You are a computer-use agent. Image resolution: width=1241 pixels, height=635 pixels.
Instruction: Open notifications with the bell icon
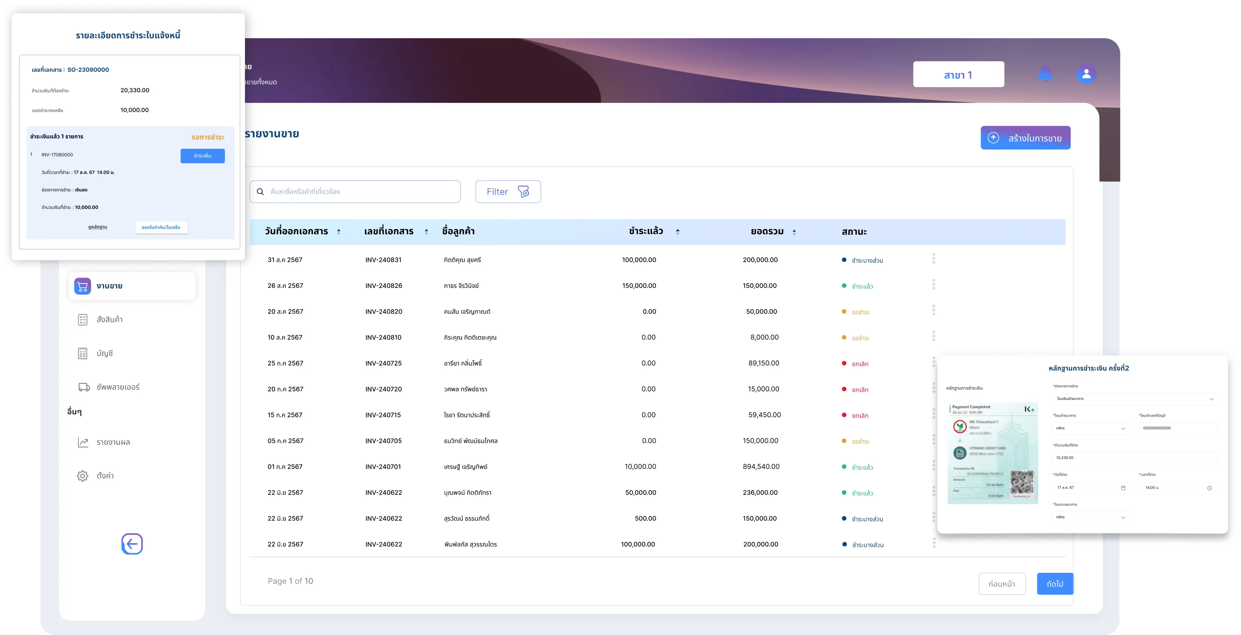pos(1045,74)
